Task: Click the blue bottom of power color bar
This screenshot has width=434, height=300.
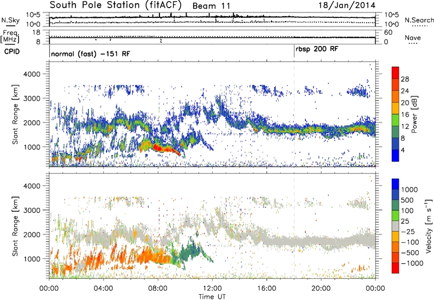Action: (x=395, y=155)
